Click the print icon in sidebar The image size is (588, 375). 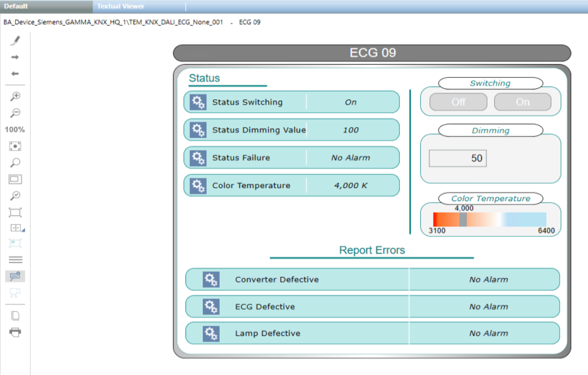(x=15, y=332)
